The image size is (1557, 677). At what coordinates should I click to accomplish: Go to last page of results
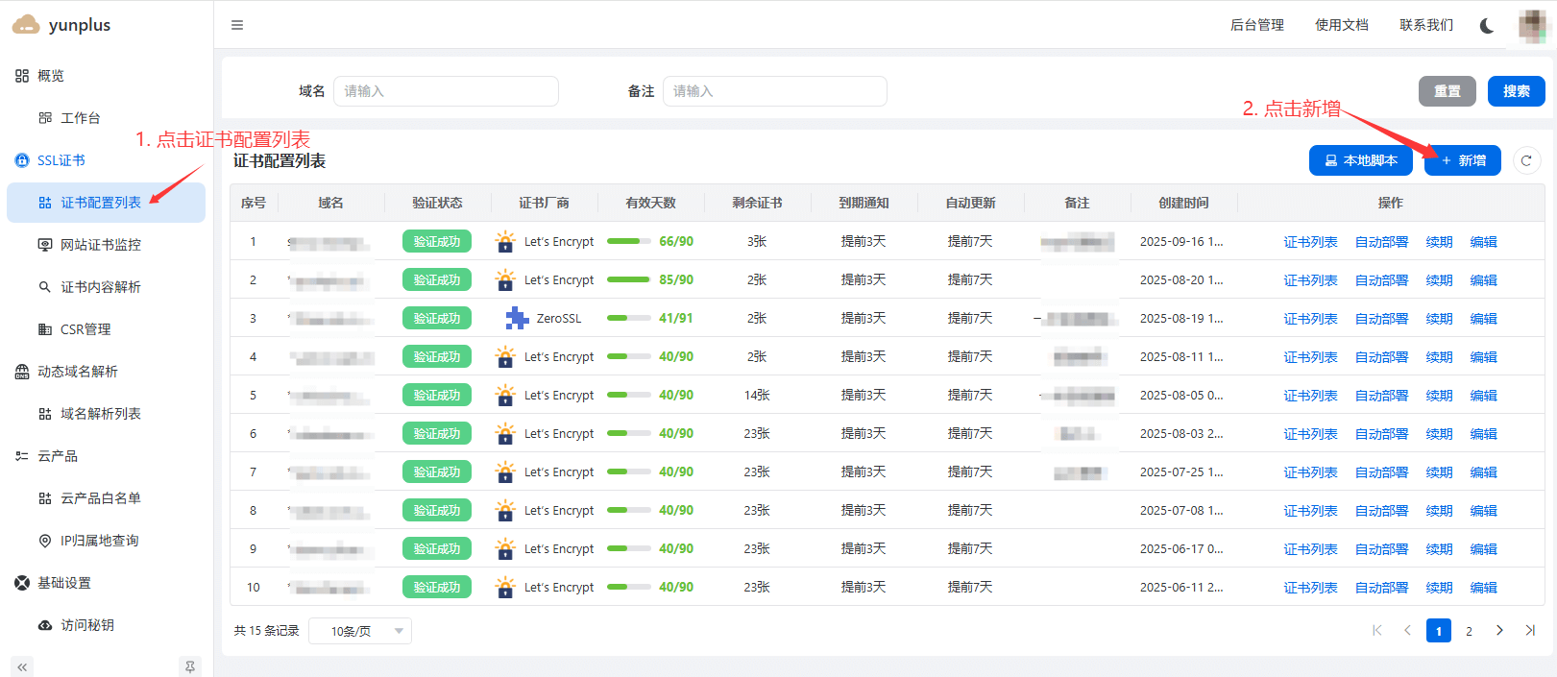point(1530,631)
